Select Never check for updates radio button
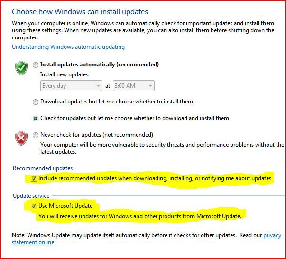Viewport: 286px width, 259px height. (x=36, y=135)
